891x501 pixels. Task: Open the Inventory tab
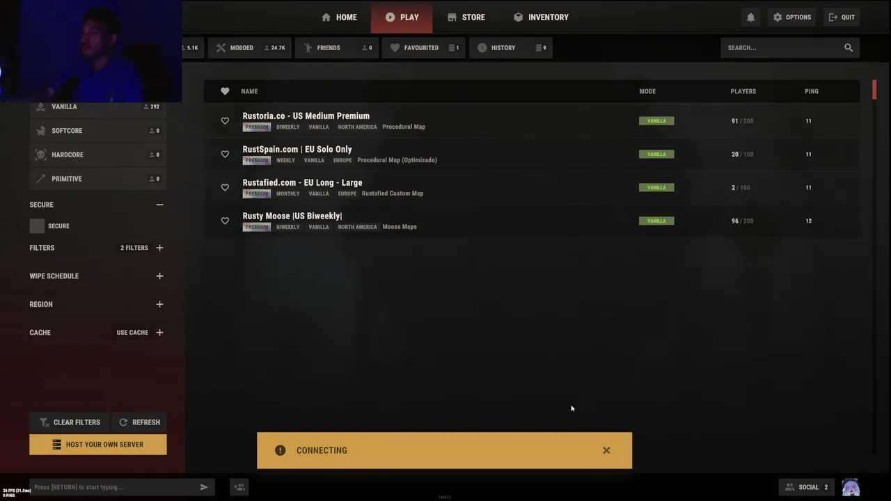coord(541,17)
